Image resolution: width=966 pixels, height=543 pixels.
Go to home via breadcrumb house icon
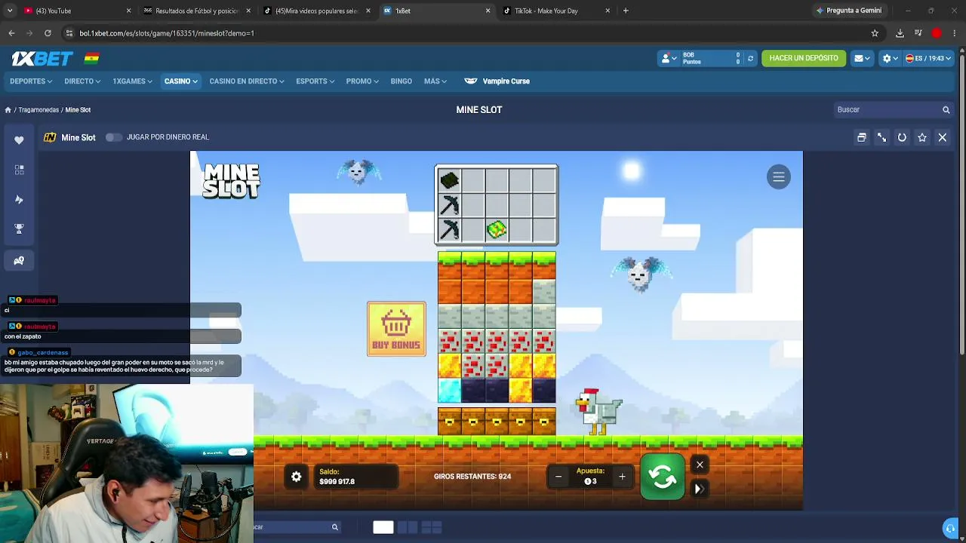[x=8, y=110]
